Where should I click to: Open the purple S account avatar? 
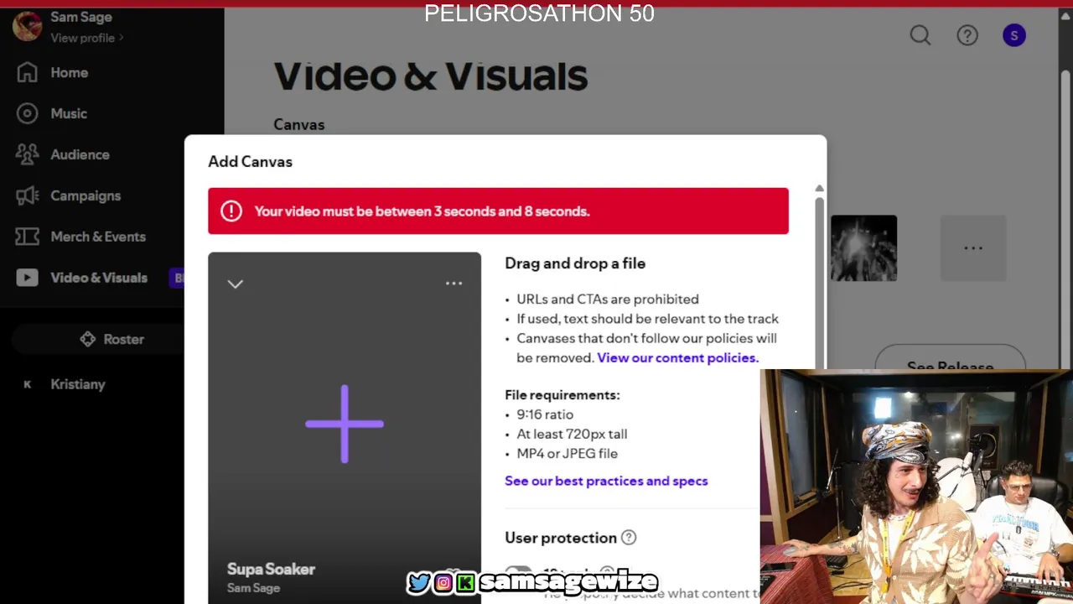(1014, 35)
